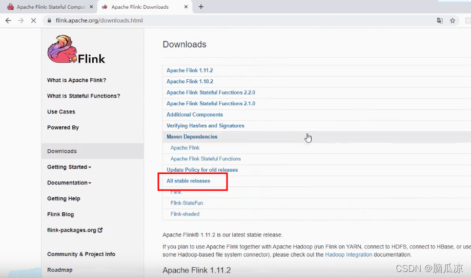
Task: Bookmark this page with the star icon
Action: click(x=453, y=20)
